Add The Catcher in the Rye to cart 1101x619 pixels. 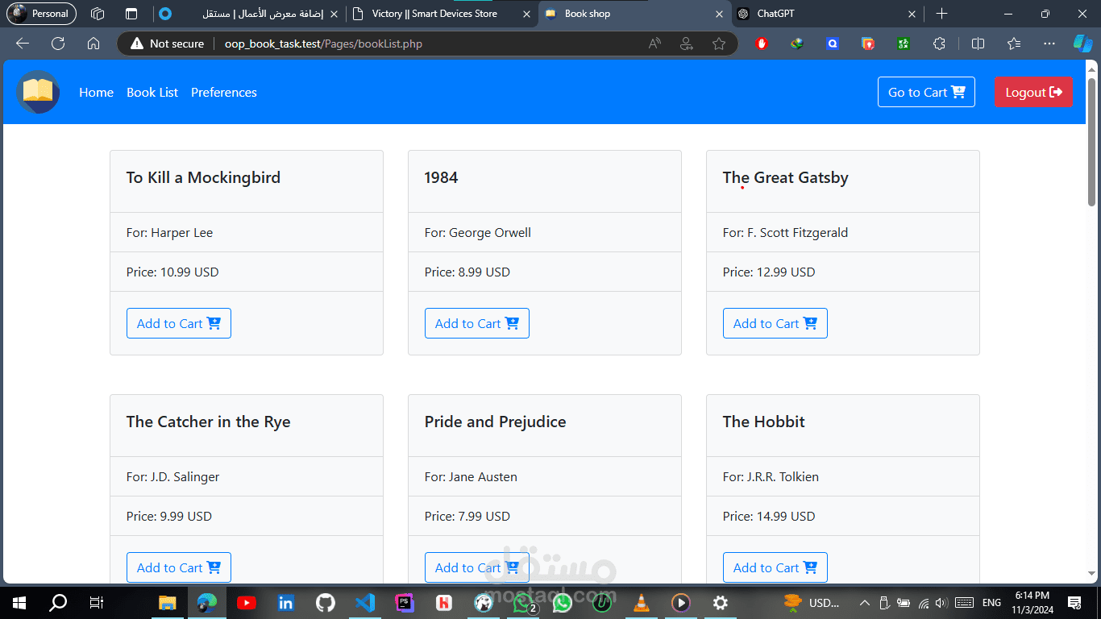pos(179,567)
